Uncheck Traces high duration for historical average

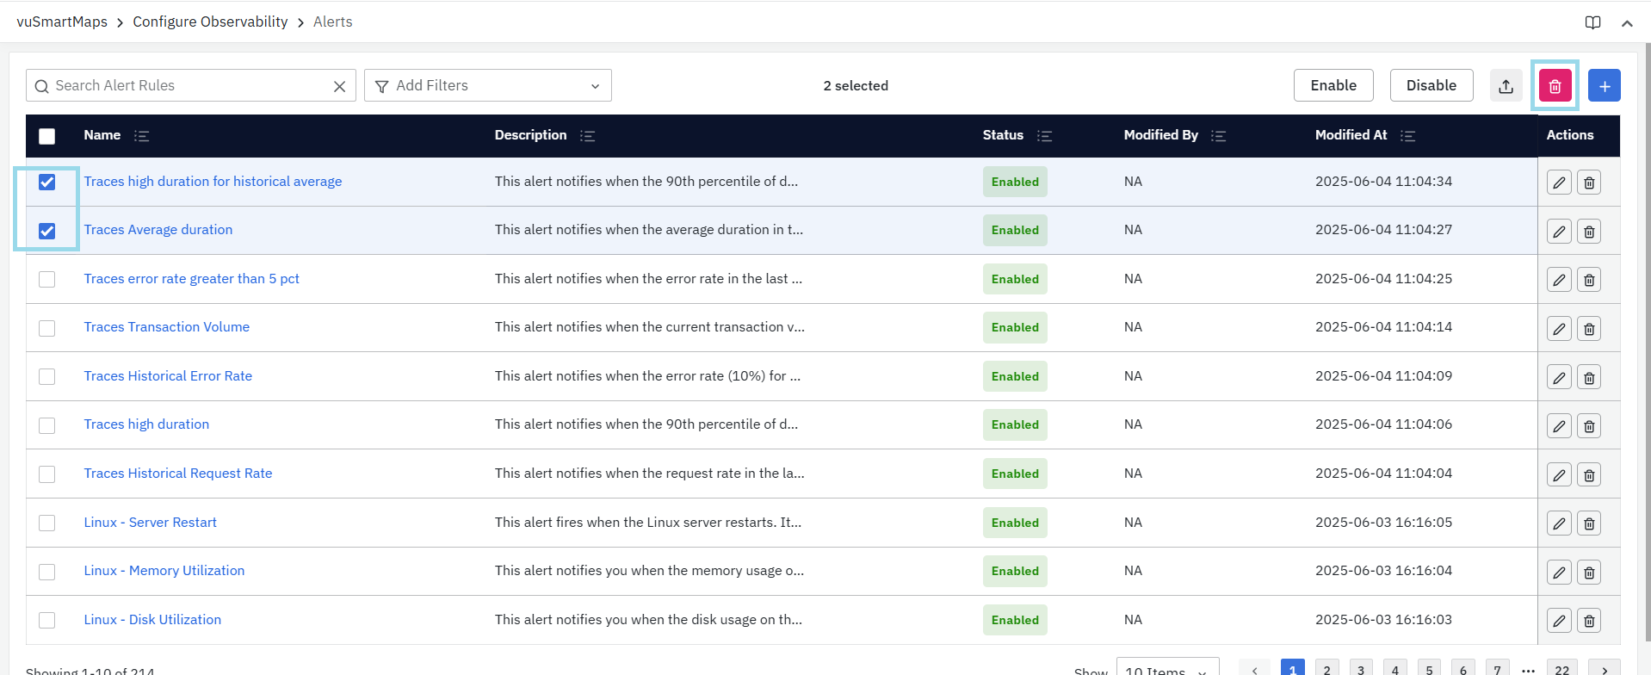pyautogui.click(x=47, y=183)
